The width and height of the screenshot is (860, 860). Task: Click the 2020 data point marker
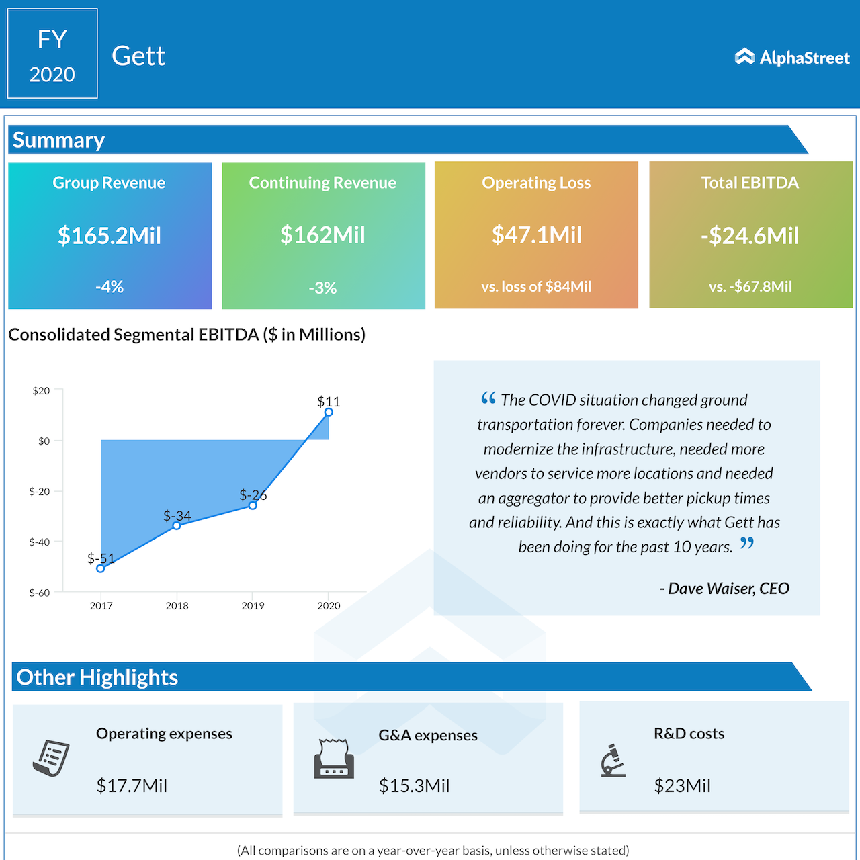click(x=329, y=412)
